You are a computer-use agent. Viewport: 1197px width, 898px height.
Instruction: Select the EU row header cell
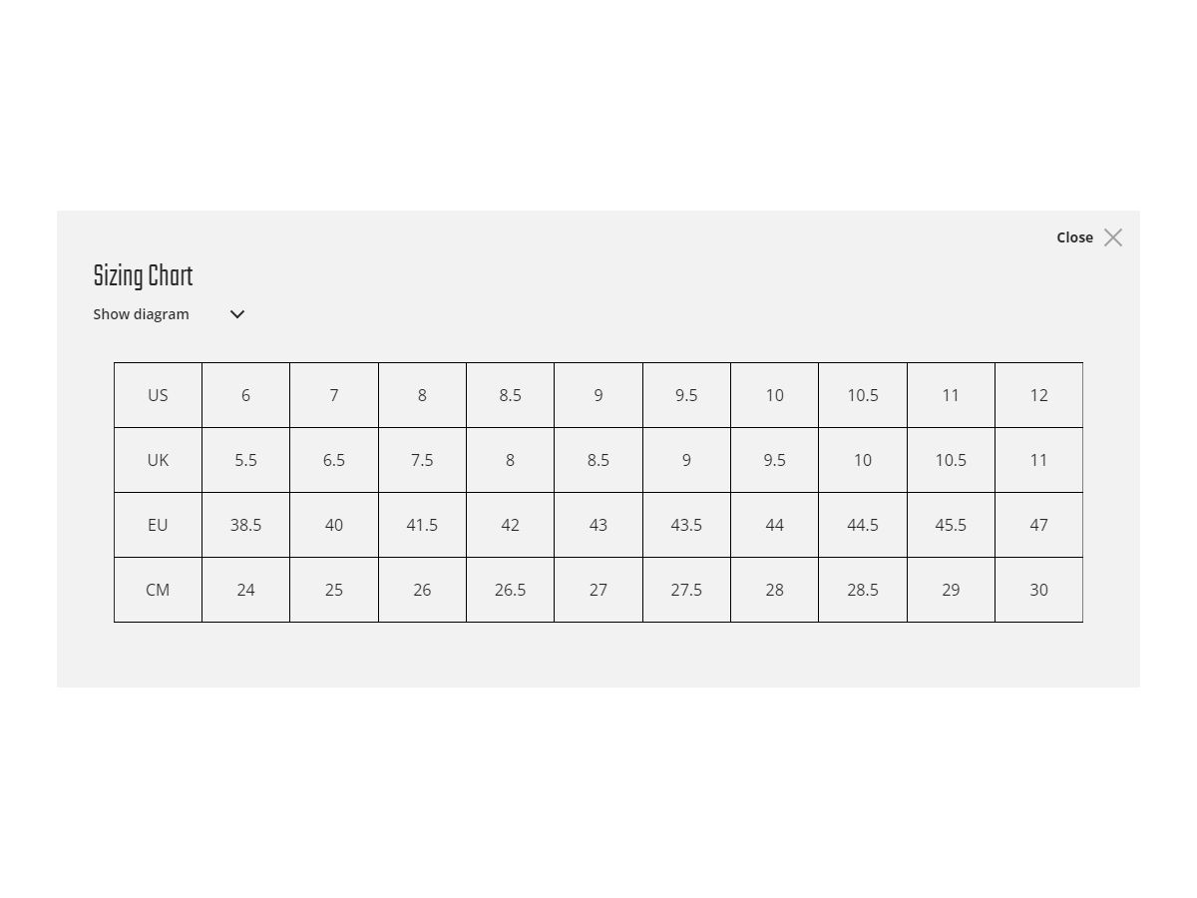point(158,525)
